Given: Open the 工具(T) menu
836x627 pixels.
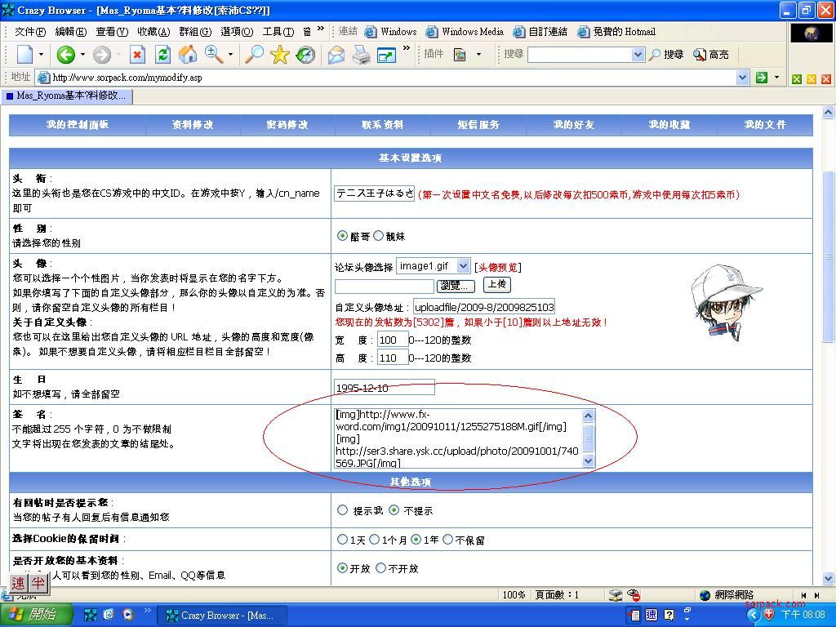Looking at the screenshot, I should [x=278, y=32].
